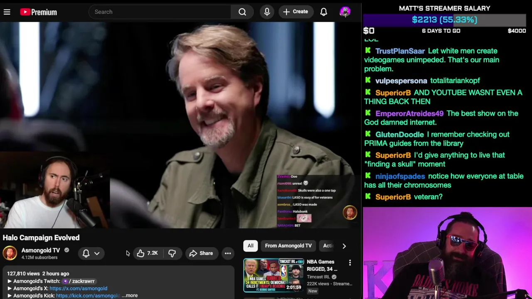Viewport: 532px width, 299px height.
Task: Share the Halo Campaign Evolved video
Action: tap(201, 253)
